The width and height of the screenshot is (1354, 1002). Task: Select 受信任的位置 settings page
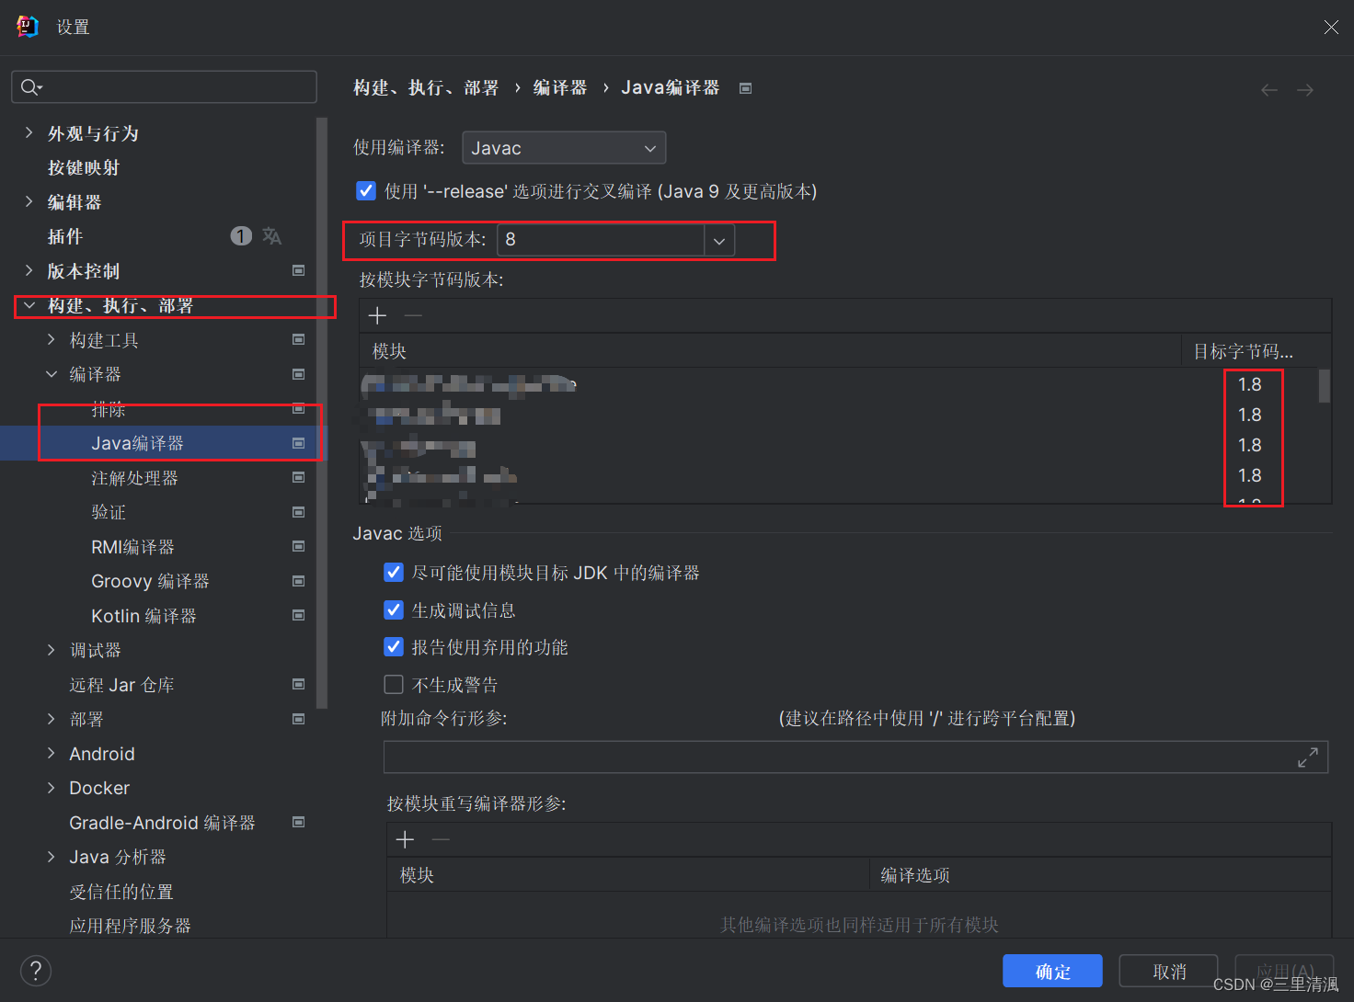coord(121,892)
